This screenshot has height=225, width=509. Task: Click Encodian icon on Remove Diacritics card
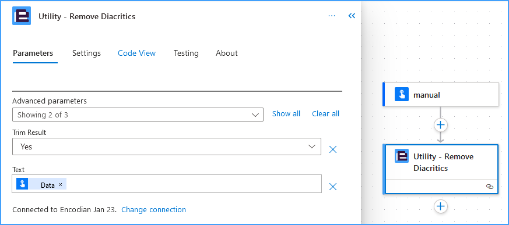[x=402, y=156]
